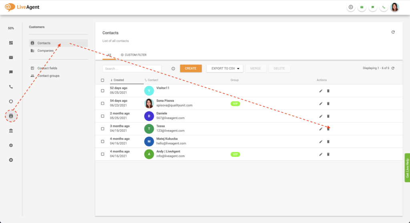Edit Sona Pisova contact with pencil icon
The height and width of the screenshot is (223, 410).
[321, 103]
